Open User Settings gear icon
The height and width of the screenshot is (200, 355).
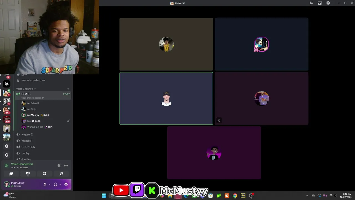click(66, 184)
